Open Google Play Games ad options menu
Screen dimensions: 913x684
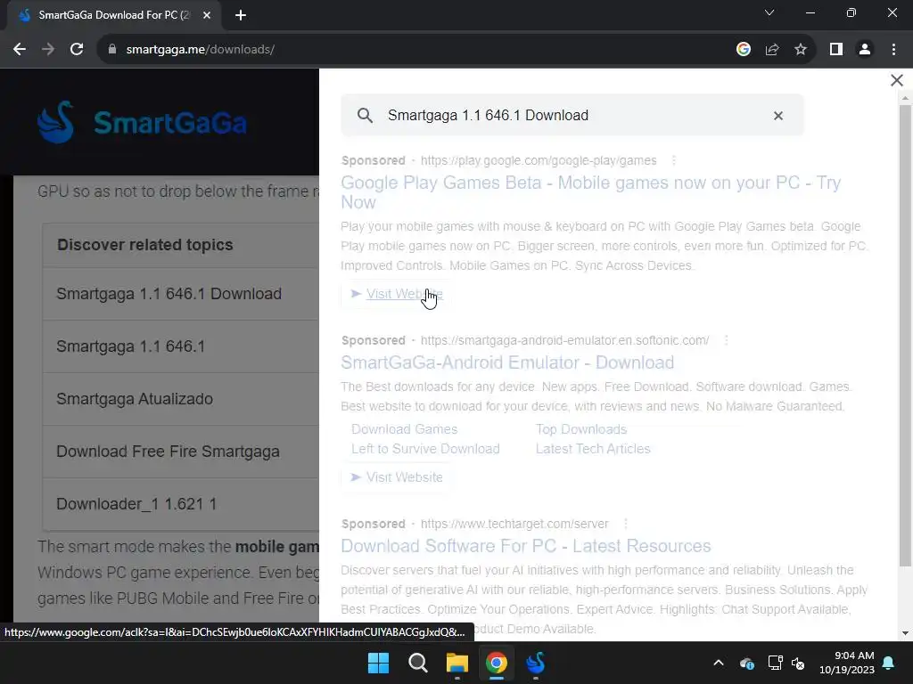click(x=674, y=160)
